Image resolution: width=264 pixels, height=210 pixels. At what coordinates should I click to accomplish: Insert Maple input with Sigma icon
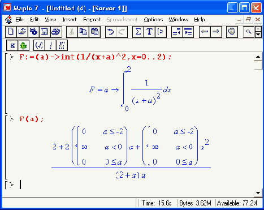click(x=138, y=32)
